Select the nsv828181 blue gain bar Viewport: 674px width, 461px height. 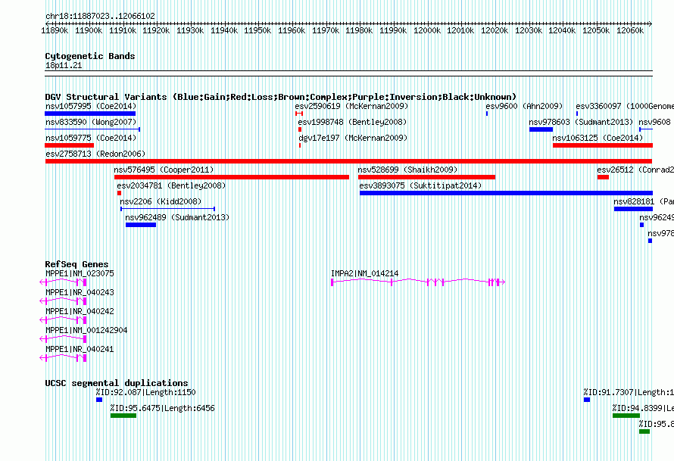(x=633, y=209)
